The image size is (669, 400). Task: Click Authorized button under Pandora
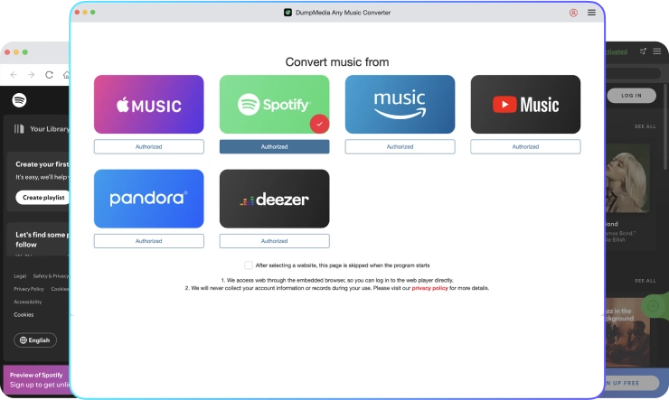149,241
